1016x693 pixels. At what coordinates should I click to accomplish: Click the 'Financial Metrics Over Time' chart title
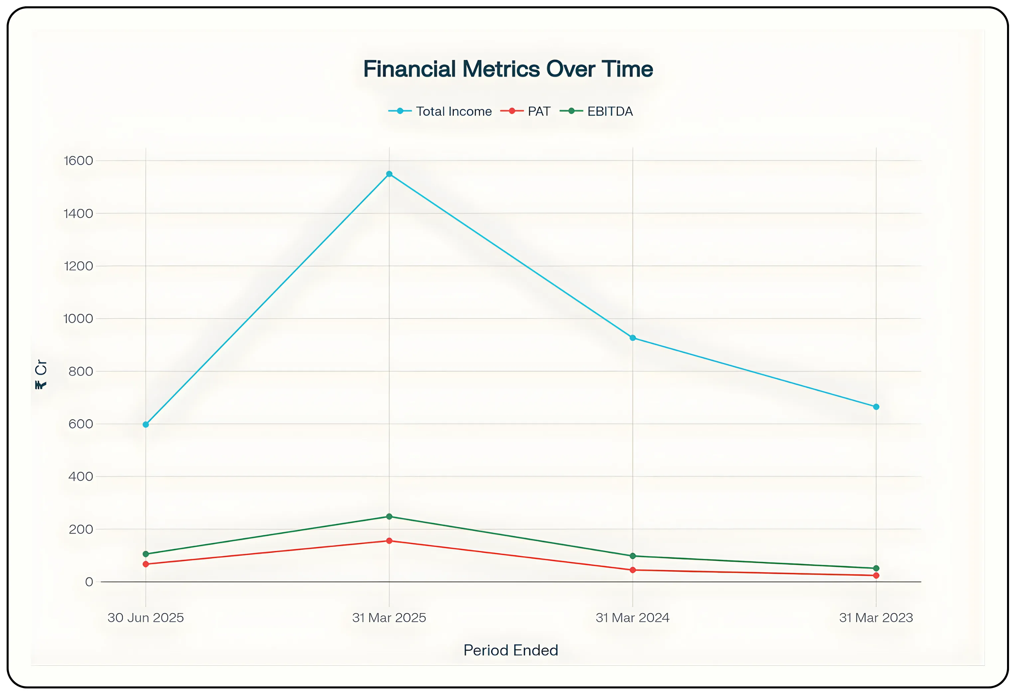[508, 69]
